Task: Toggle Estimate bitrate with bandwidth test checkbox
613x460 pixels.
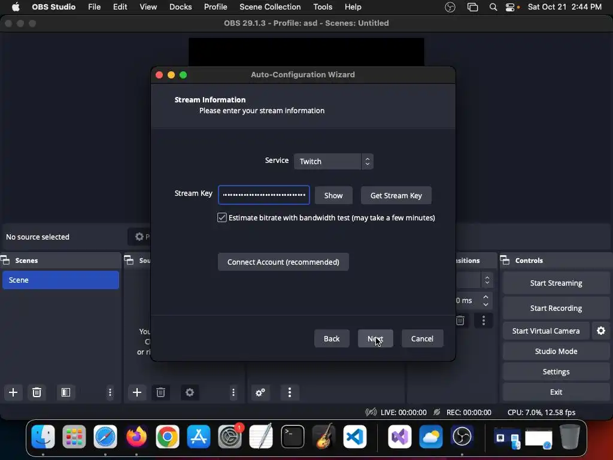Action: coord(221,217)
